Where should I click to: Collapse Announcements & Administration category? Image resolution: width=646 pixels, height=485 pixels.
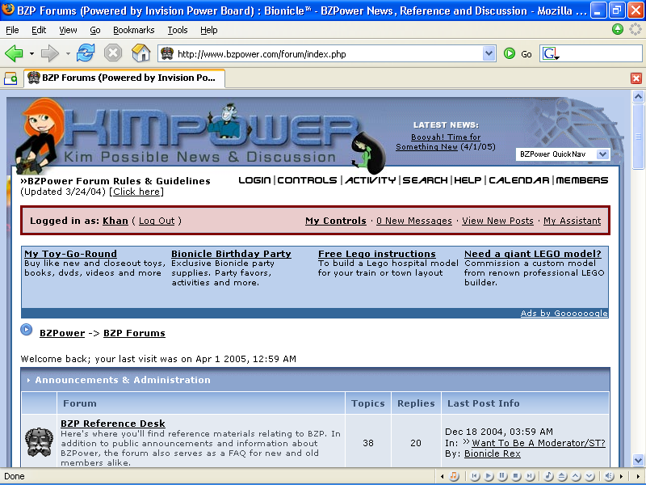[28, 380]
